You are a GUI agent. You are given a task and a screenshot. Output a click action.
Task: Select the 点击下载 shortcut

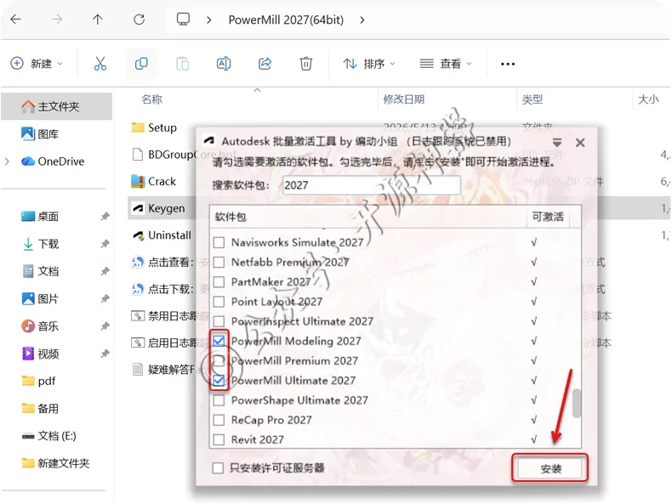coord(162,289)
